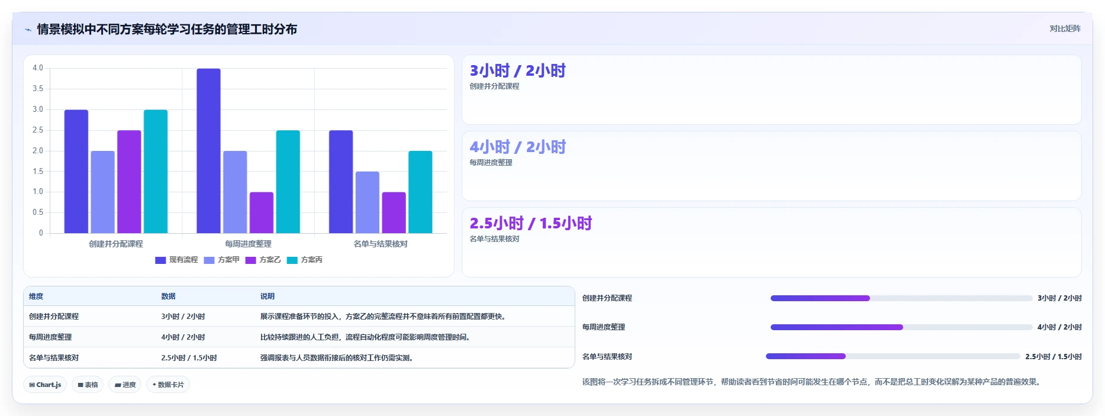Click description starting 展示课程准备环节的投入
The height and width of the screenshot is (416, 1105).
pyautogui.click(x=383, y=317)
